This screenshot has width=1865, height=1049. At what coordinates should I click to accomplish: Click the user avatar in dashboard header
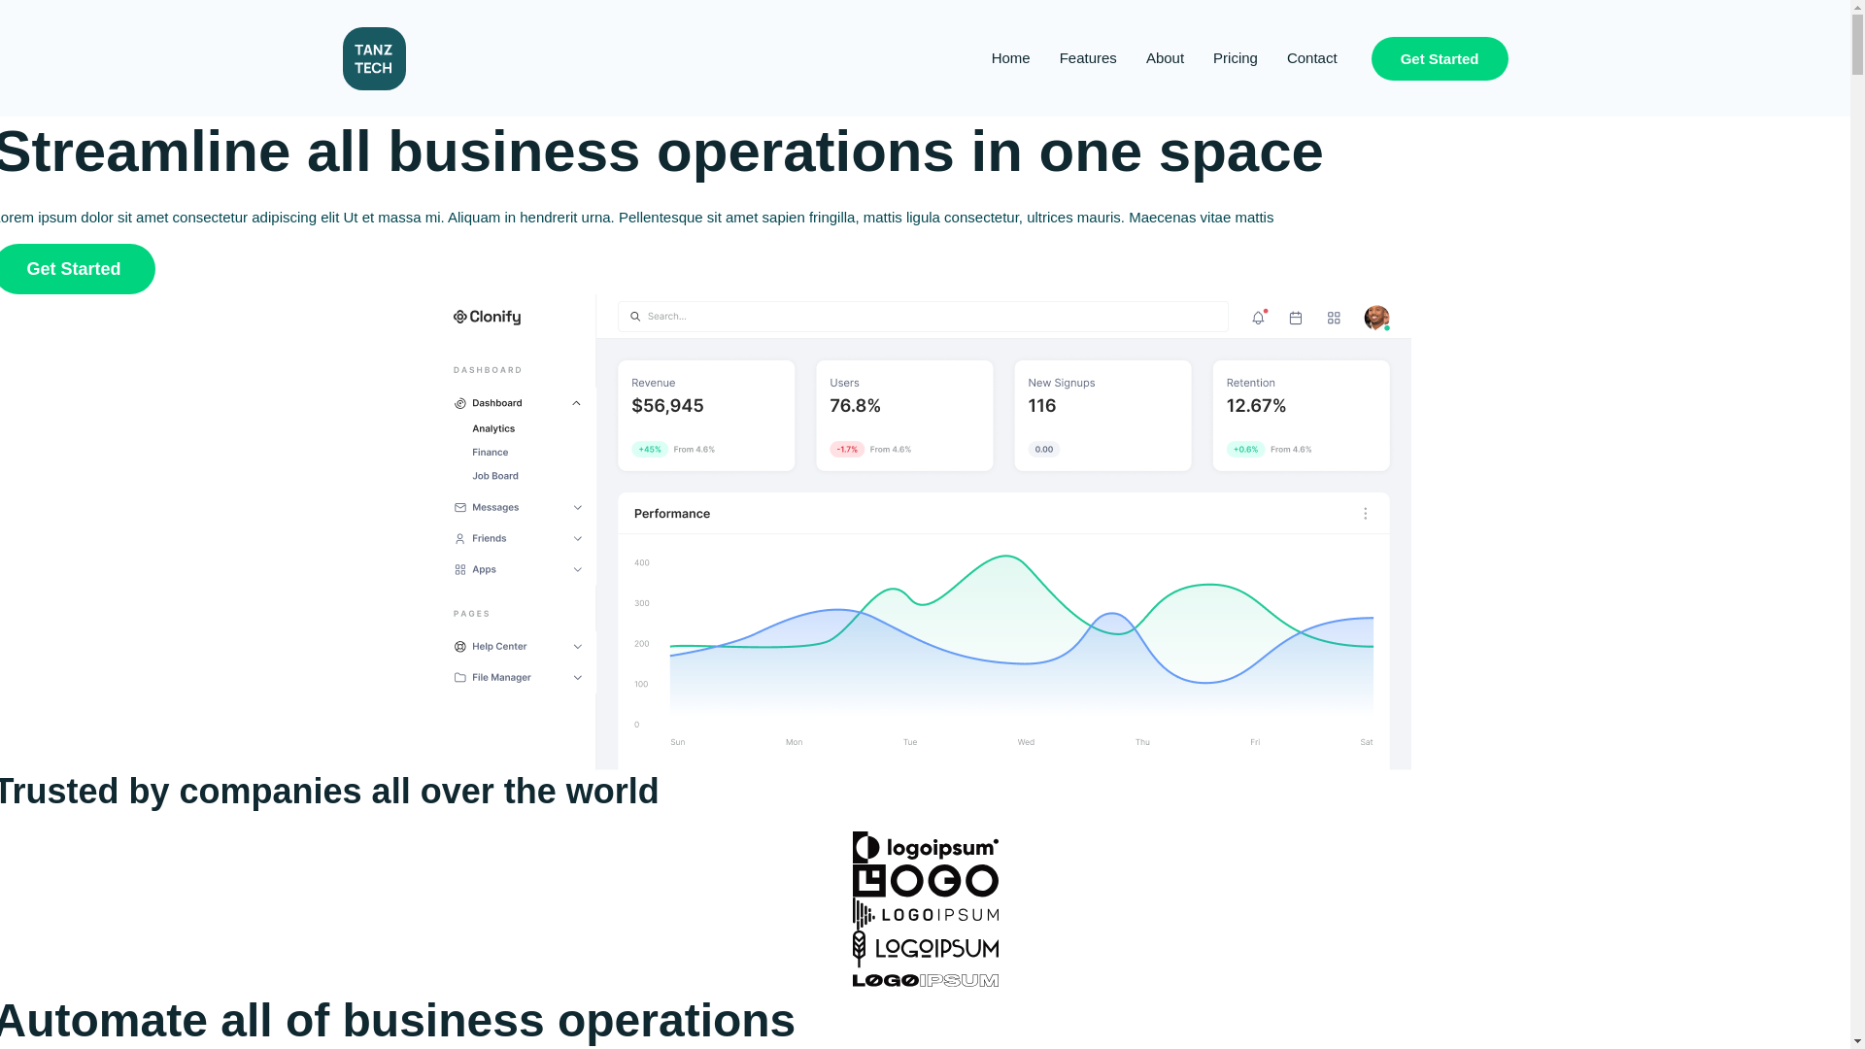[1376, 318]
